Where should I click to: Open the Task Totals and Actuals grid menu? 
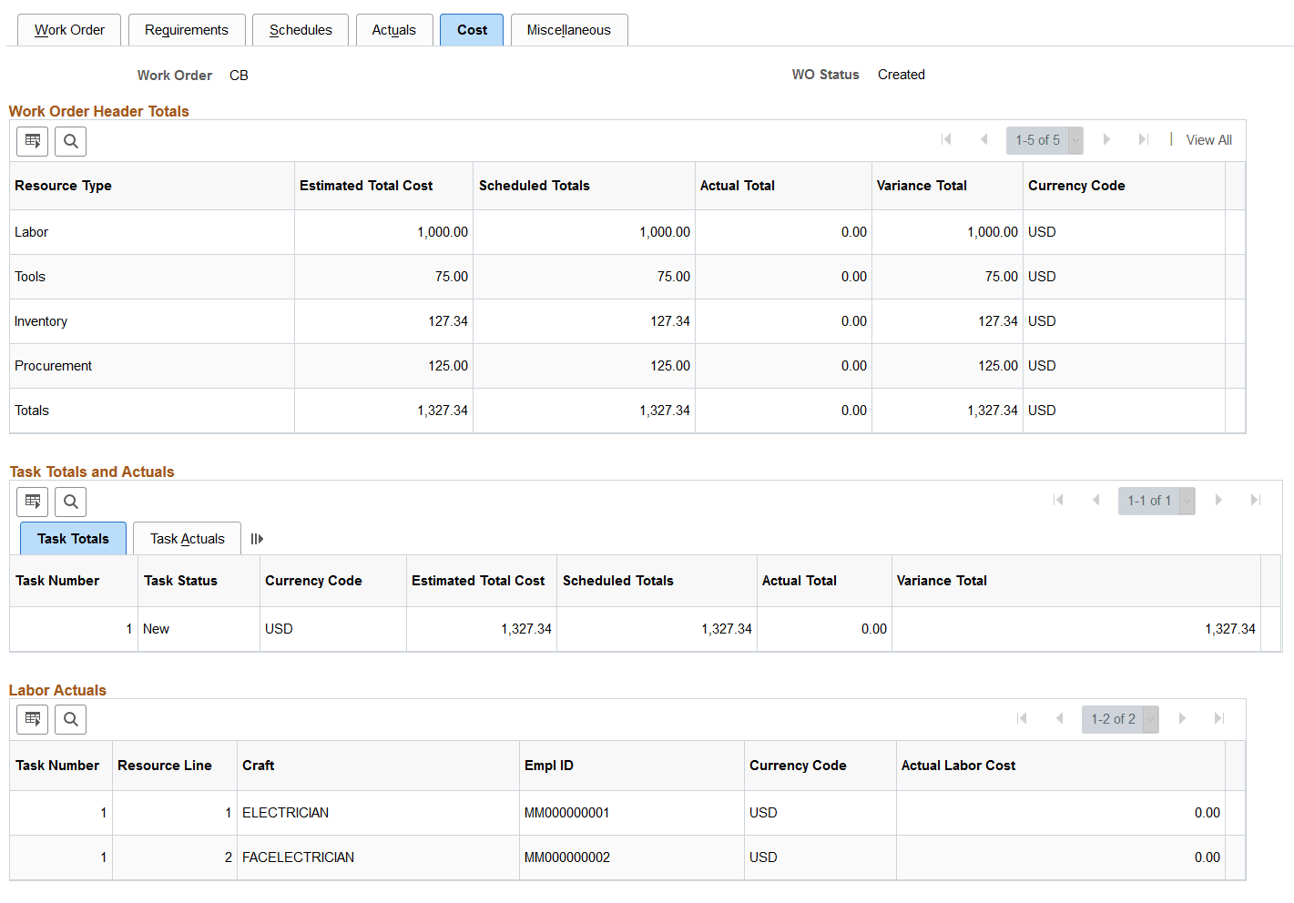point(32,502)
